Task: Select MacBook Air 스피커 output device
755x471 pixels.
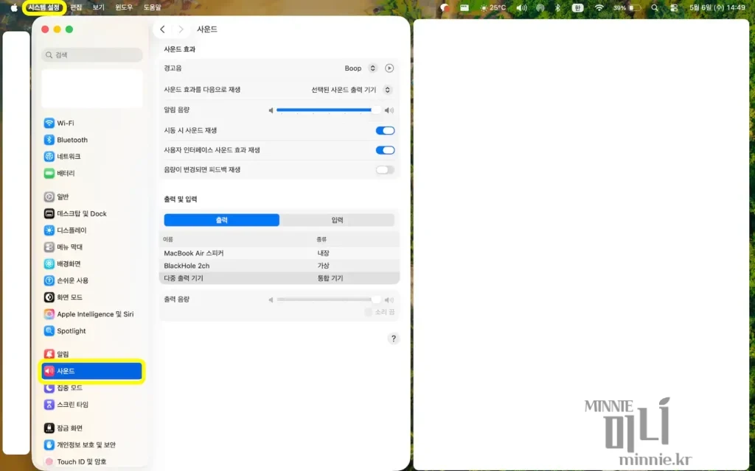Action: coord(279,253)
